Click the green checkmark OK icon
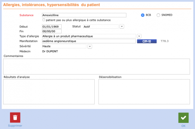 tap(184, 118)
